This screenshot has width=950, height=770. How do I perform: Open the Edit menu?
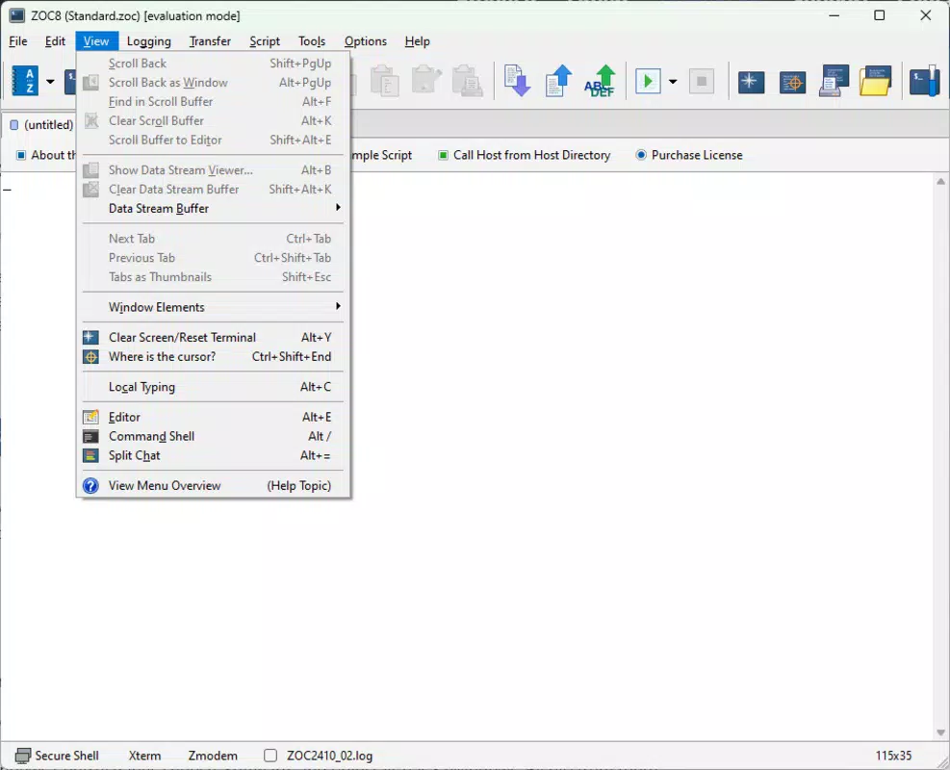[x=55, y=41]
